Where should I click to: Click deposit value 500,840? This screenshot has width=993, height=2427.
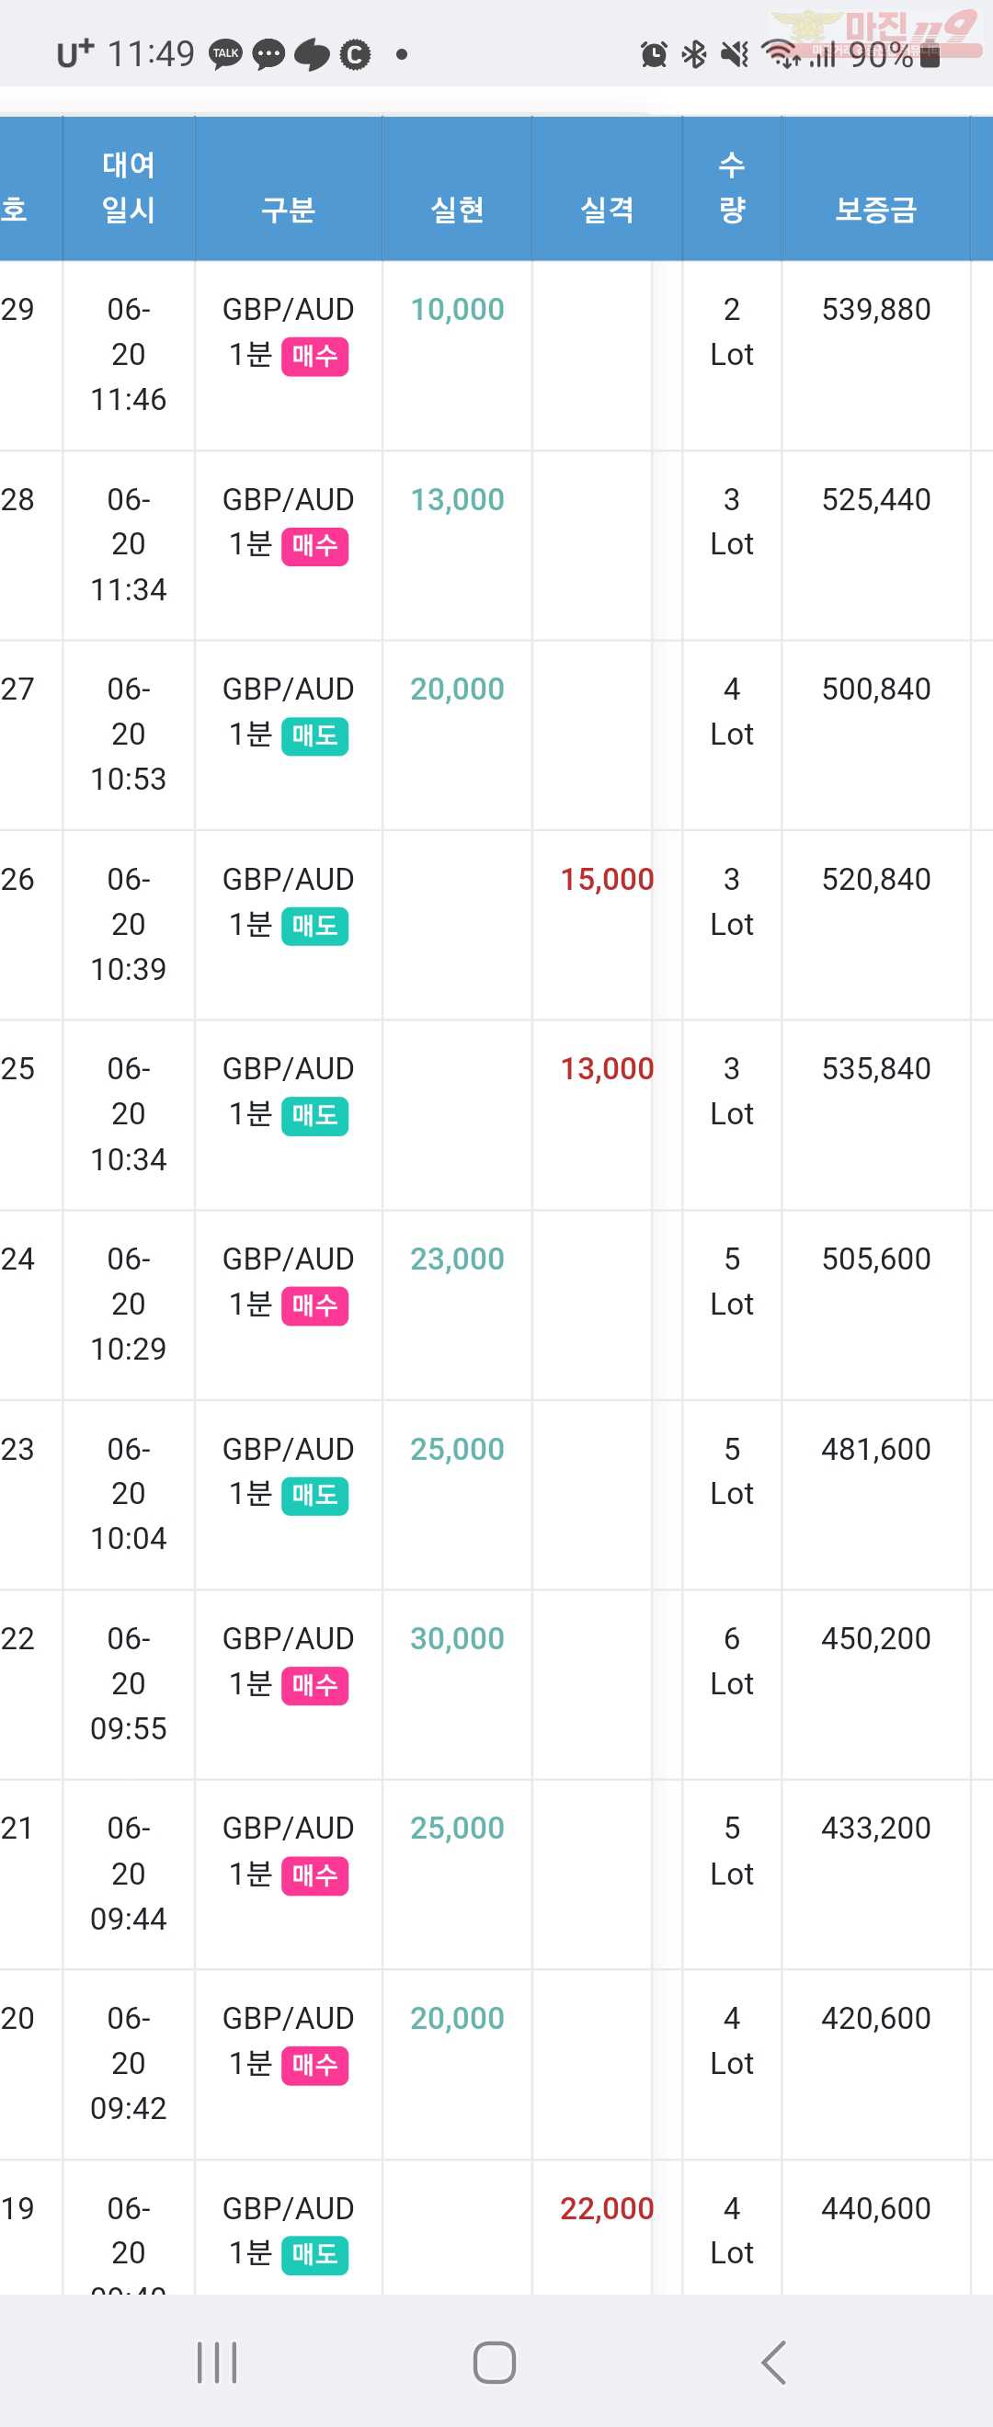click(x=876, y=689)
